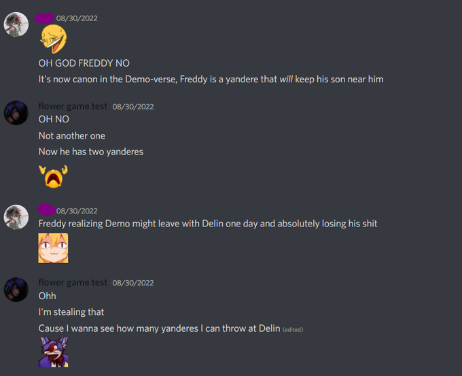Click the timestamp on the first message
The height and width of the screenshot is (376, 462).
point(77,18)
